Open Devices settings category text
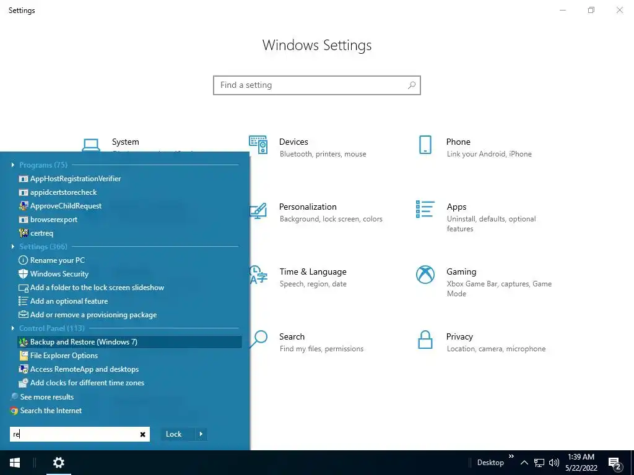The width and height of the screenshot is (634, 475). pos(293,142)
